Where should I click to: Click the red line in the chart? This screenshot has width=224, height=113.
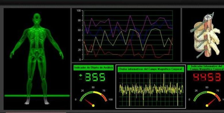coord(130,40)
